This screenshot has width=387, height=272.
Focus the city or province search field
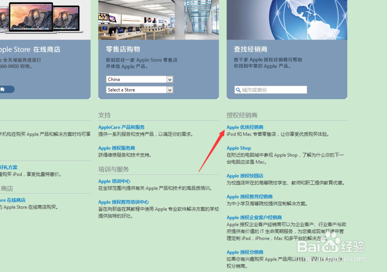click(x=271, y=90)
